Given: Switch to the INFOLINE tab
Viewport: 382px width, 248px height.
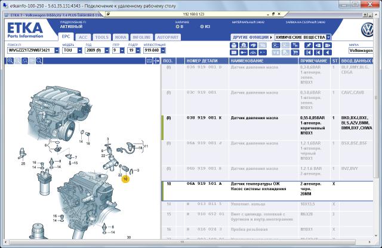Looking at the screenshot, I should tap(141, 37).
